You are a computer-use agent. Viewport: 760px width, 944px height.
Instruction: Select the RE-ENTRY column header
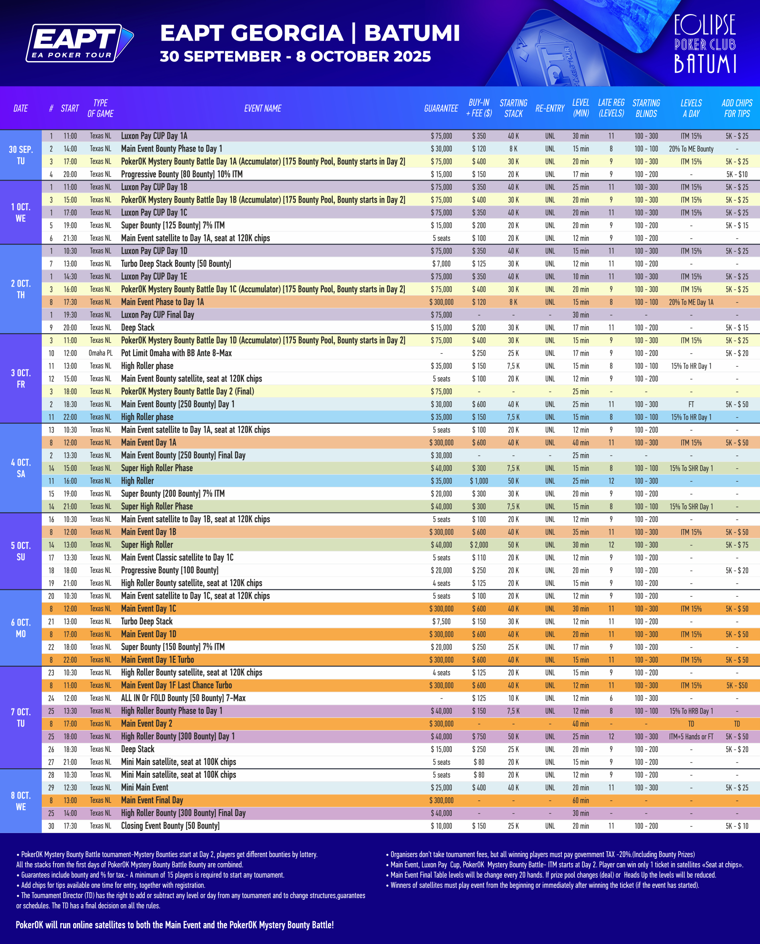click(x=549, y=108)
